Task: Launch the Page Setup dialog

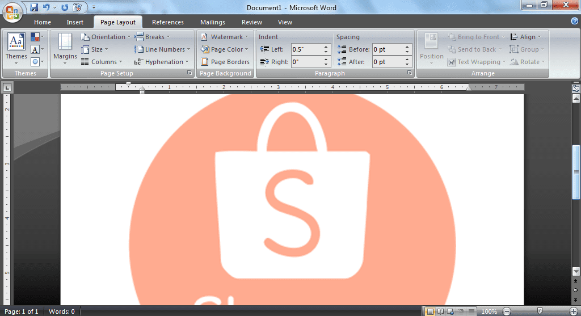Action: tap(190, 73)
